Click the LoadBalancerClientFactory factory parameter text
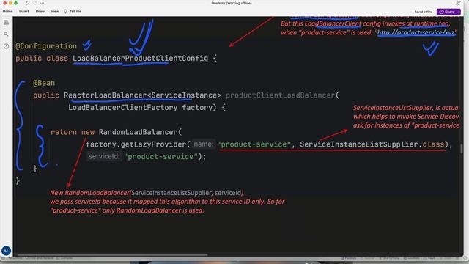 point(140,108)
